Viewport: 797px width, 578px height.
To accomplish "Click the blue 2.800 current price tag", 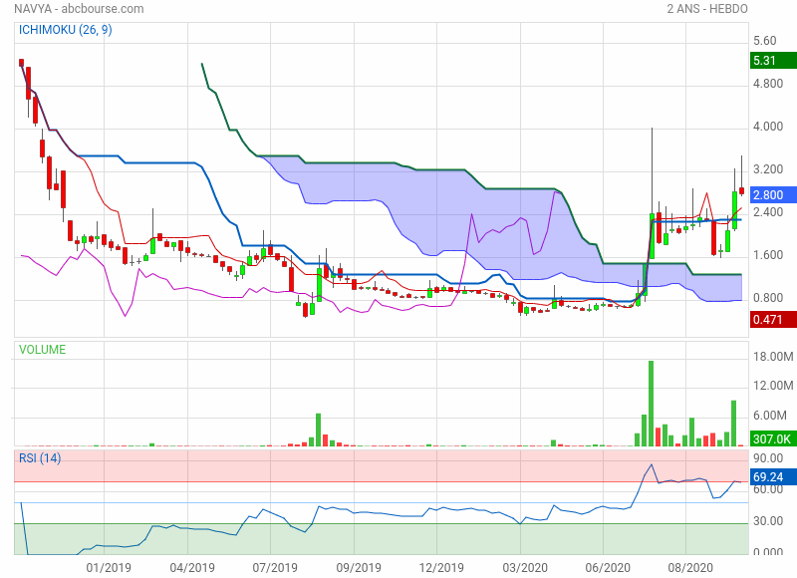I will pyautogui.click(x=773, y=194).
